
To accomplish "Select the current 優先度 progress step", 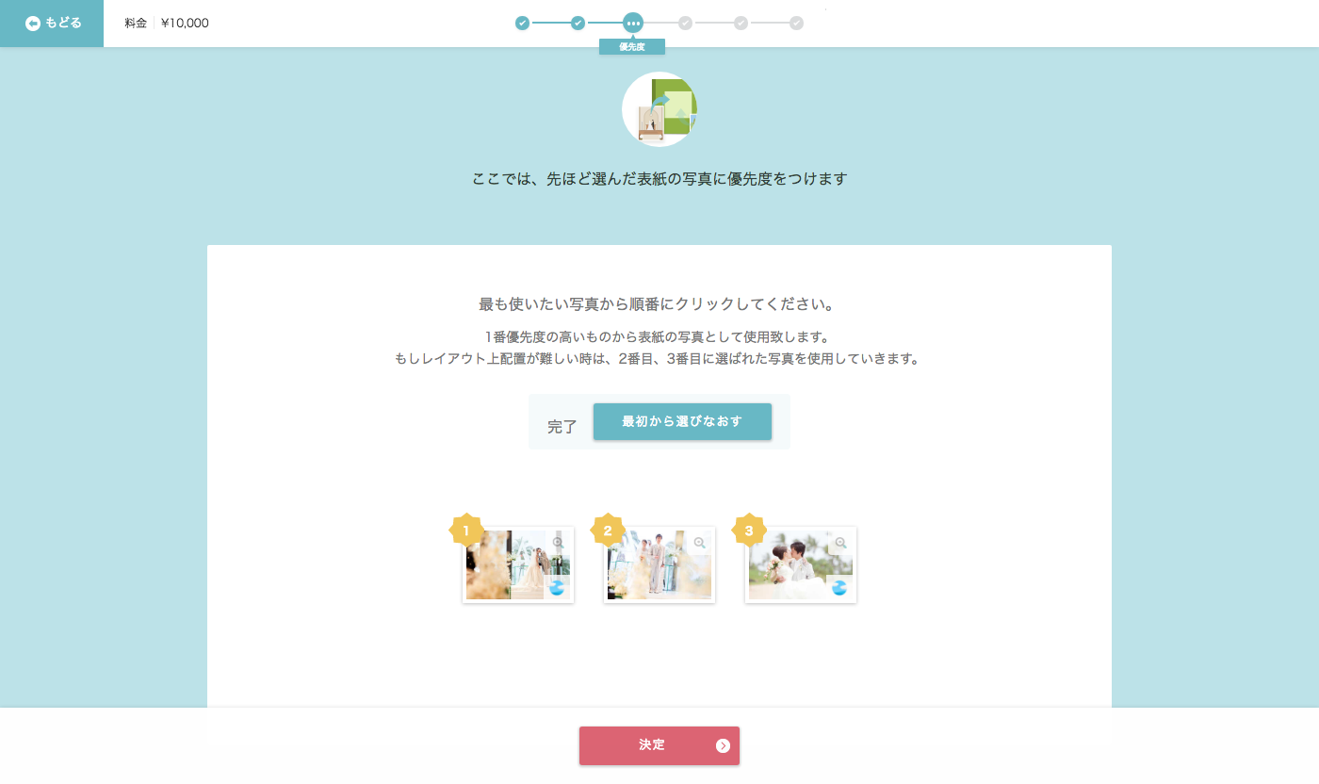I will [633, 23].
